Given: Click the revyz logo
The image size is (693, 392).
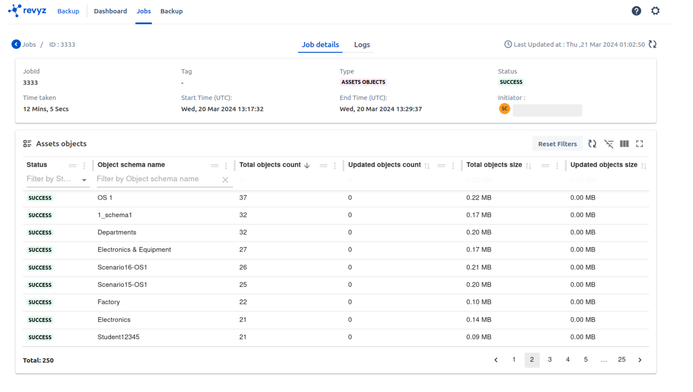Looking at the screenshot, I should (27, 11).
